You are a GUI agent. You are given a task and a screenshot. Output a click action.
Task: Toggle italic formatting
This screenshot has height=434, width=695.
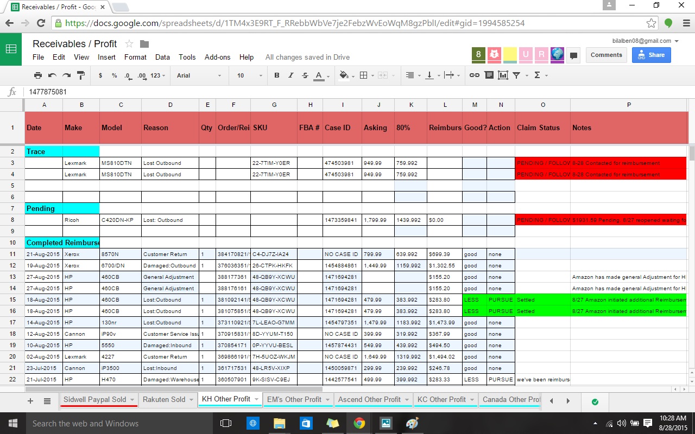pos(291,75)
